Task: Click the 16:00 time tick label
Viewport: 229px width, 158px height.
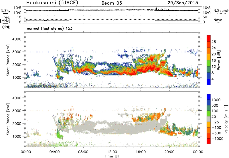Action: (141, 152)
